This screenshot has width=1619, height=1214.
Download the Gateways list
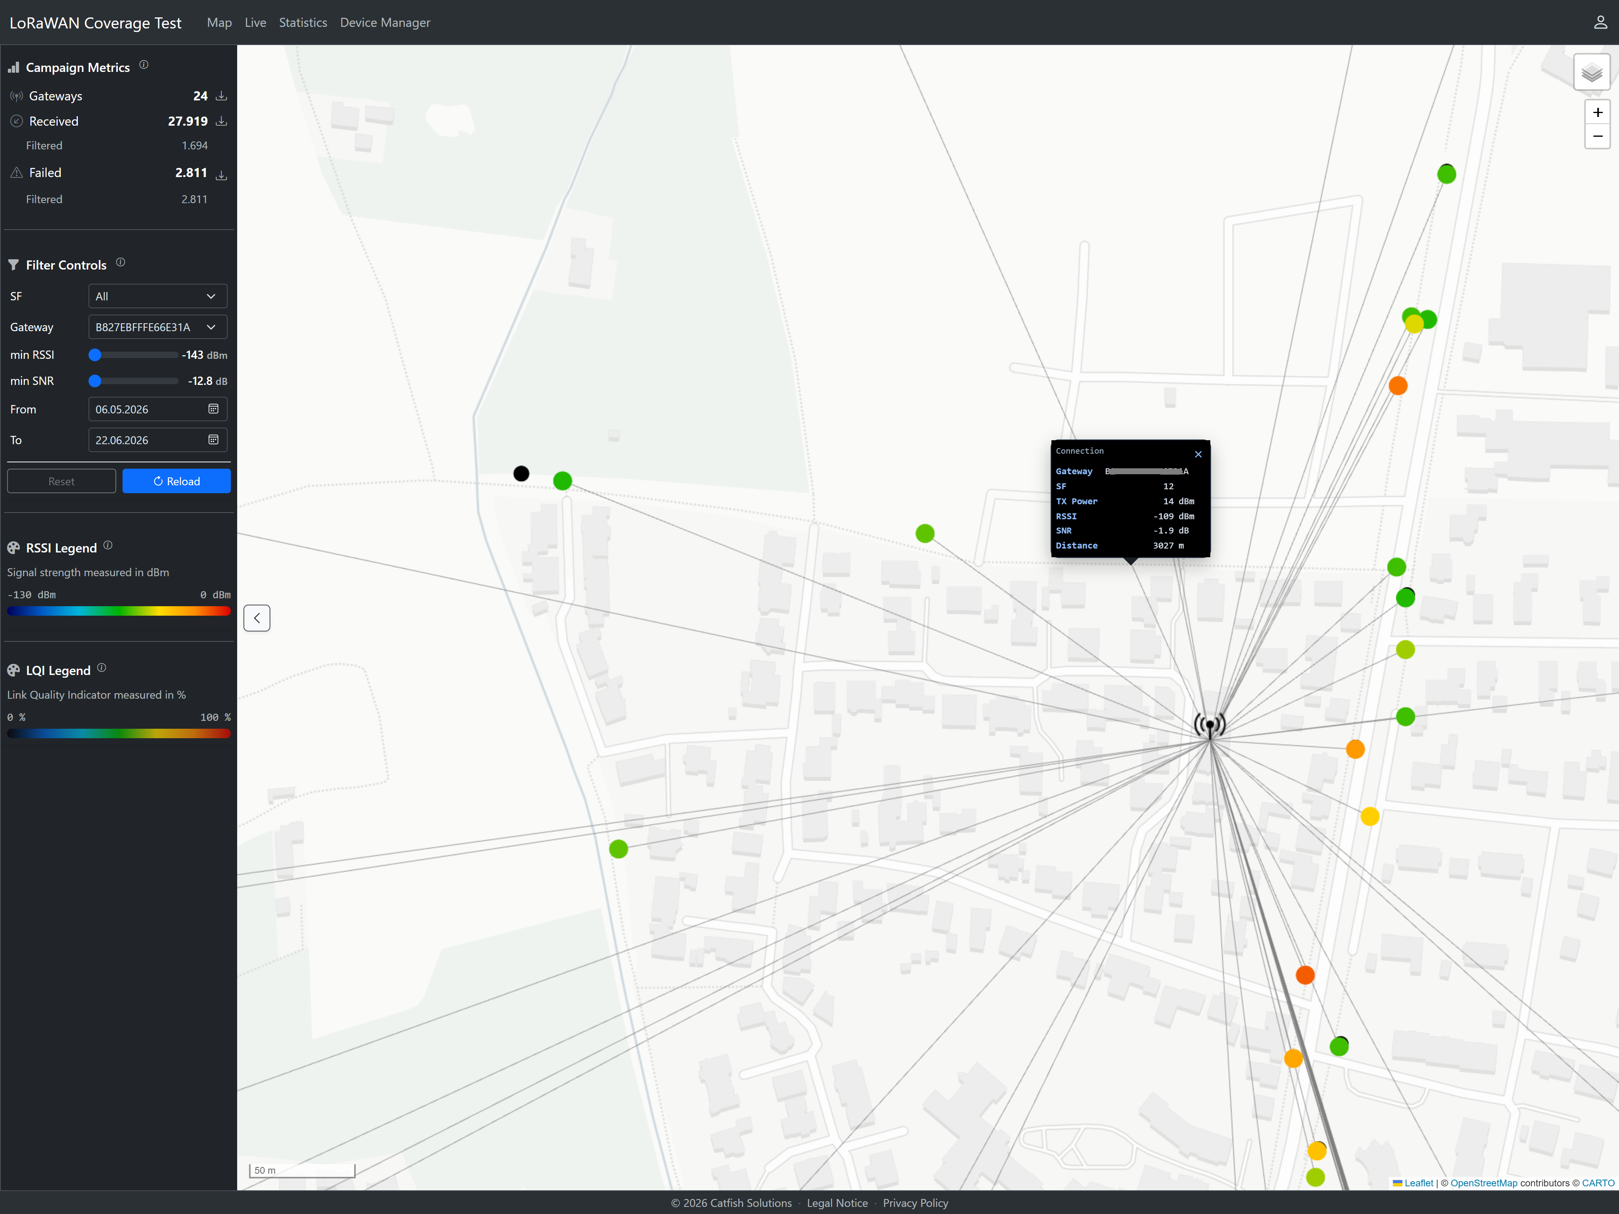pos(221,96)
